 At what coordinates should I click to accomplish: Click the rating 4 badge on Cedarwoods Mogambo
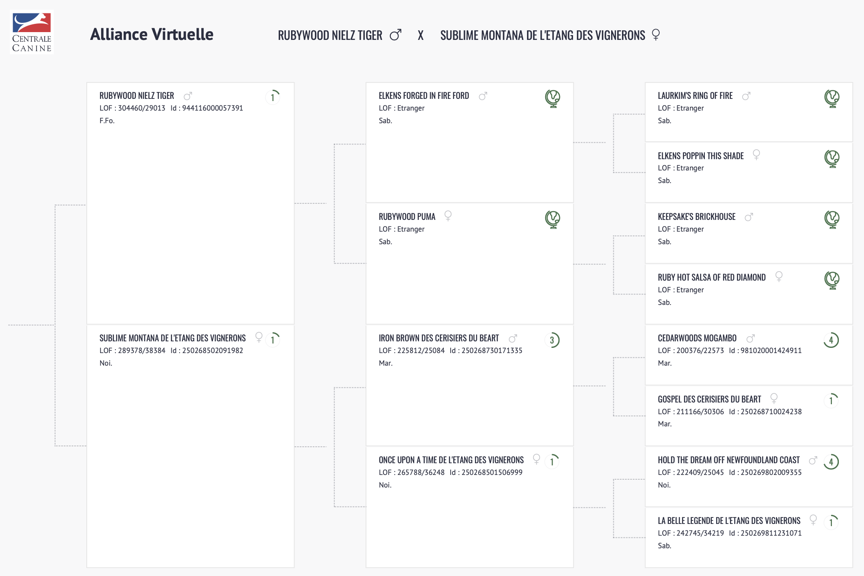pyautogui.click(x=831, y=340)
